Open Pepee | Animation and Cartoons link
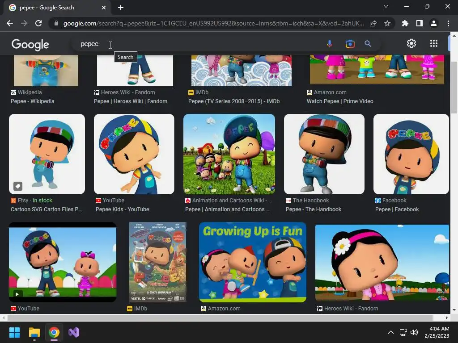 click(x=227, y=209)
